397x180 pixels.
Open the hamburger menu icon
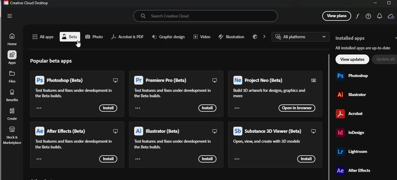10,16
